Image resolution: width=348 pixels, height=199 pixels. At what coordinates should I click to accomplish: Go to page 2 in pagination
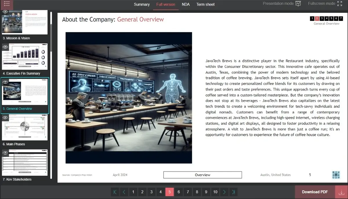coord(142,192)
